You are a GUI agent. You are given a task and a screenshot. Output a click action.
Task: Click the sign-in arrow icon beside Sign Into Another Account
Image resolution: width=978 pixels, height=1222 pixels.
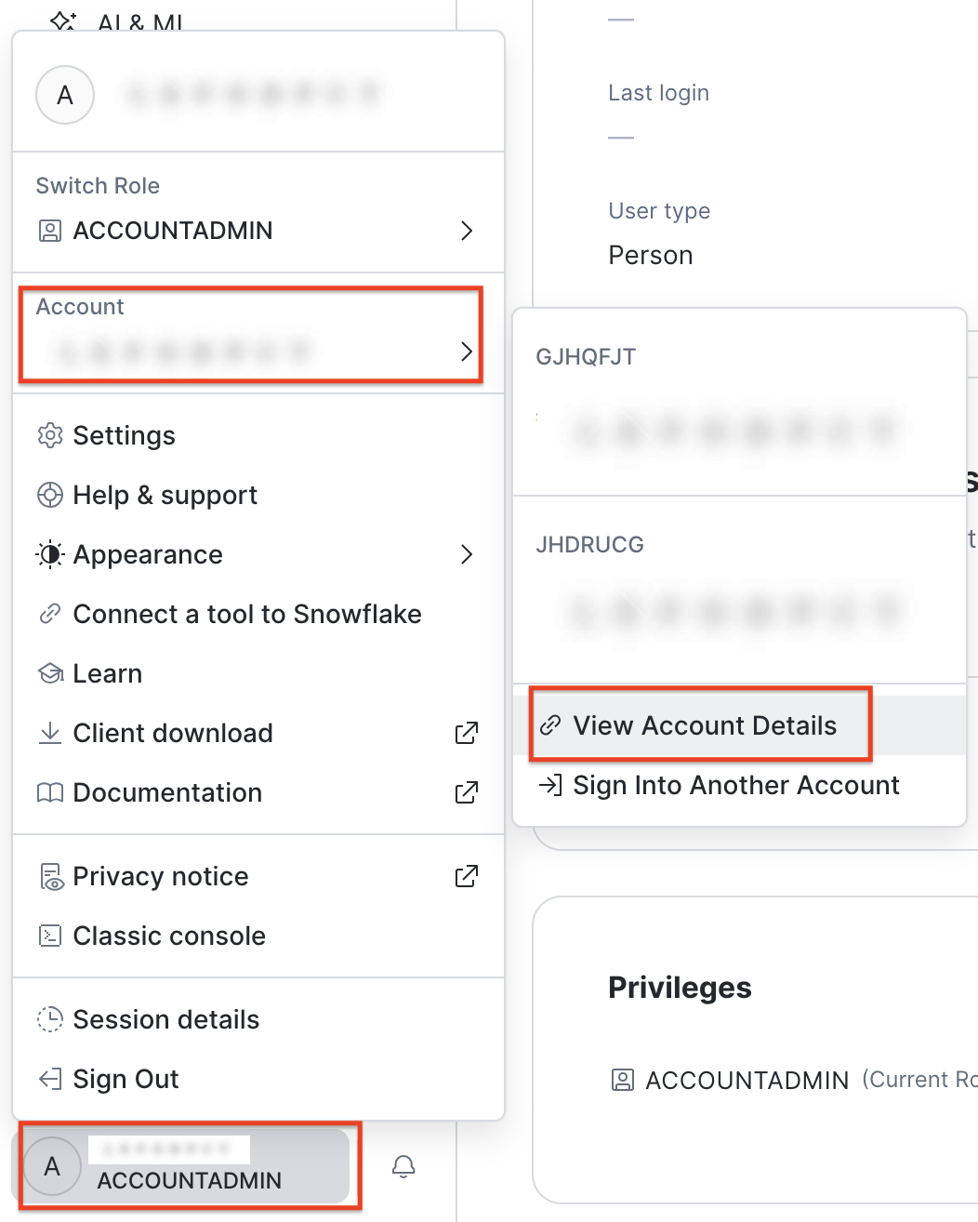550,785
